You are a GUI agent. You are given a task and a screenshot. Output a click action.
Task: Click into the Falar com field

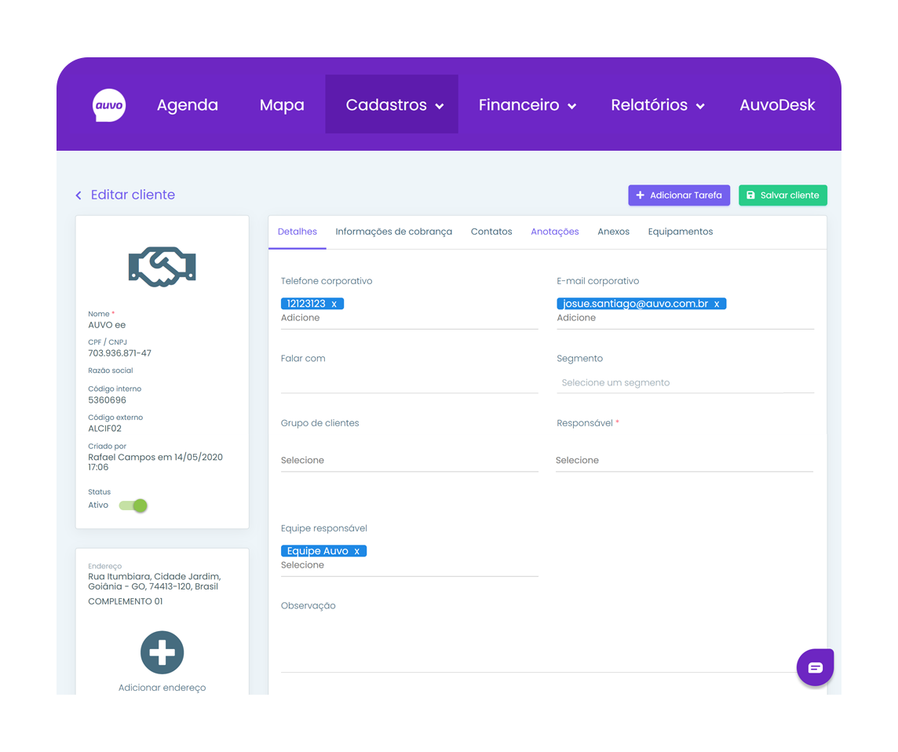coord(408,382)
